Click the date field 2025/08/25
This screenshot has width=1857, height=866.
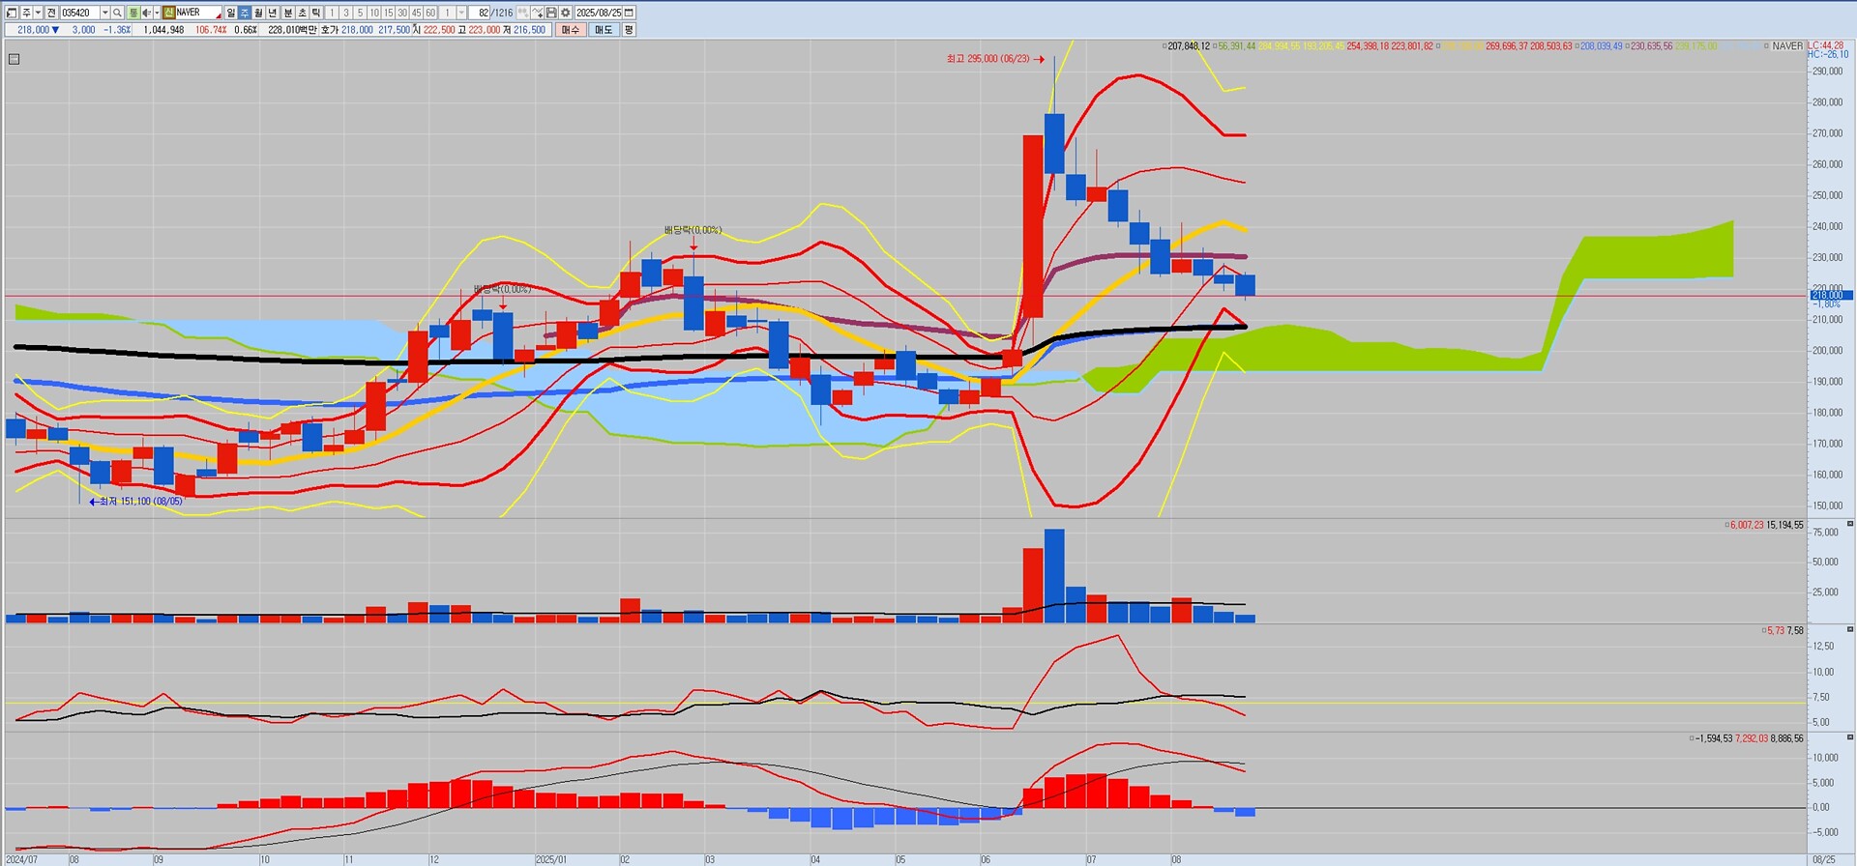pyautogui.click(x=599, y=13)
